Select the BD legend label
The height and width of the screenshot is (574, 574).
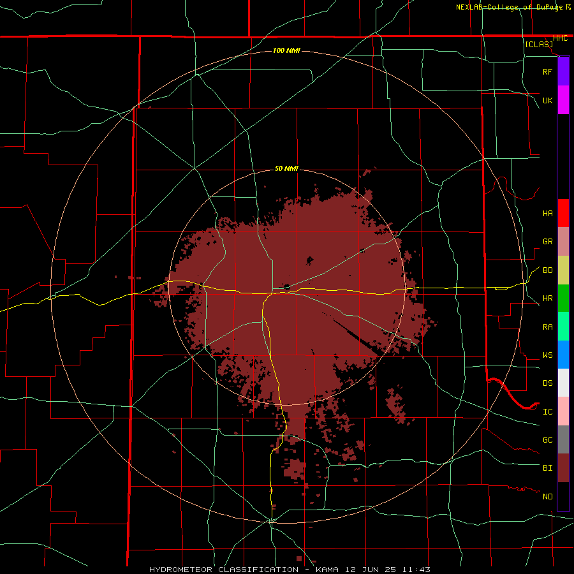pos(547,270)
